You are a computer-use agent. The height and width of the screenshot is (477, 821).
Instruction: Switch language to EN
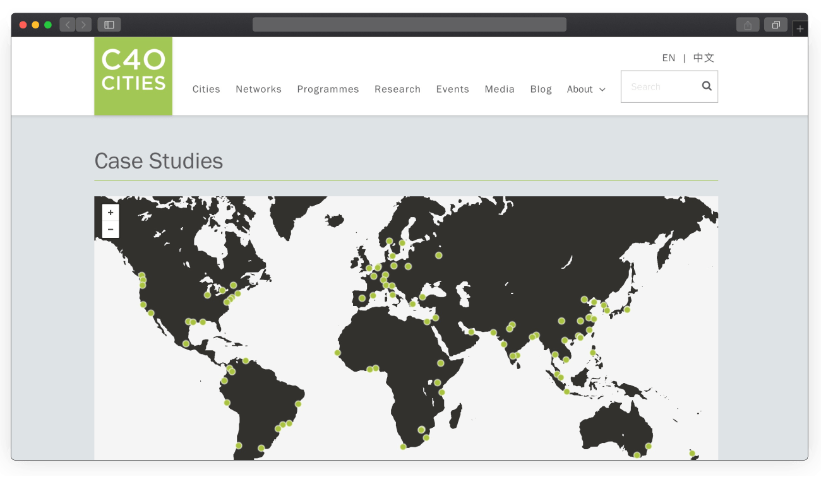(669, 58)
